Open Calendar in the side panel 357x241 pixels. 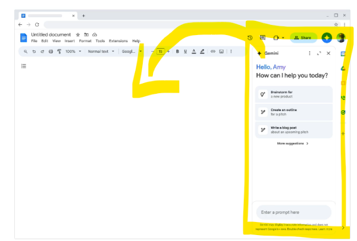tap(343, 53)
